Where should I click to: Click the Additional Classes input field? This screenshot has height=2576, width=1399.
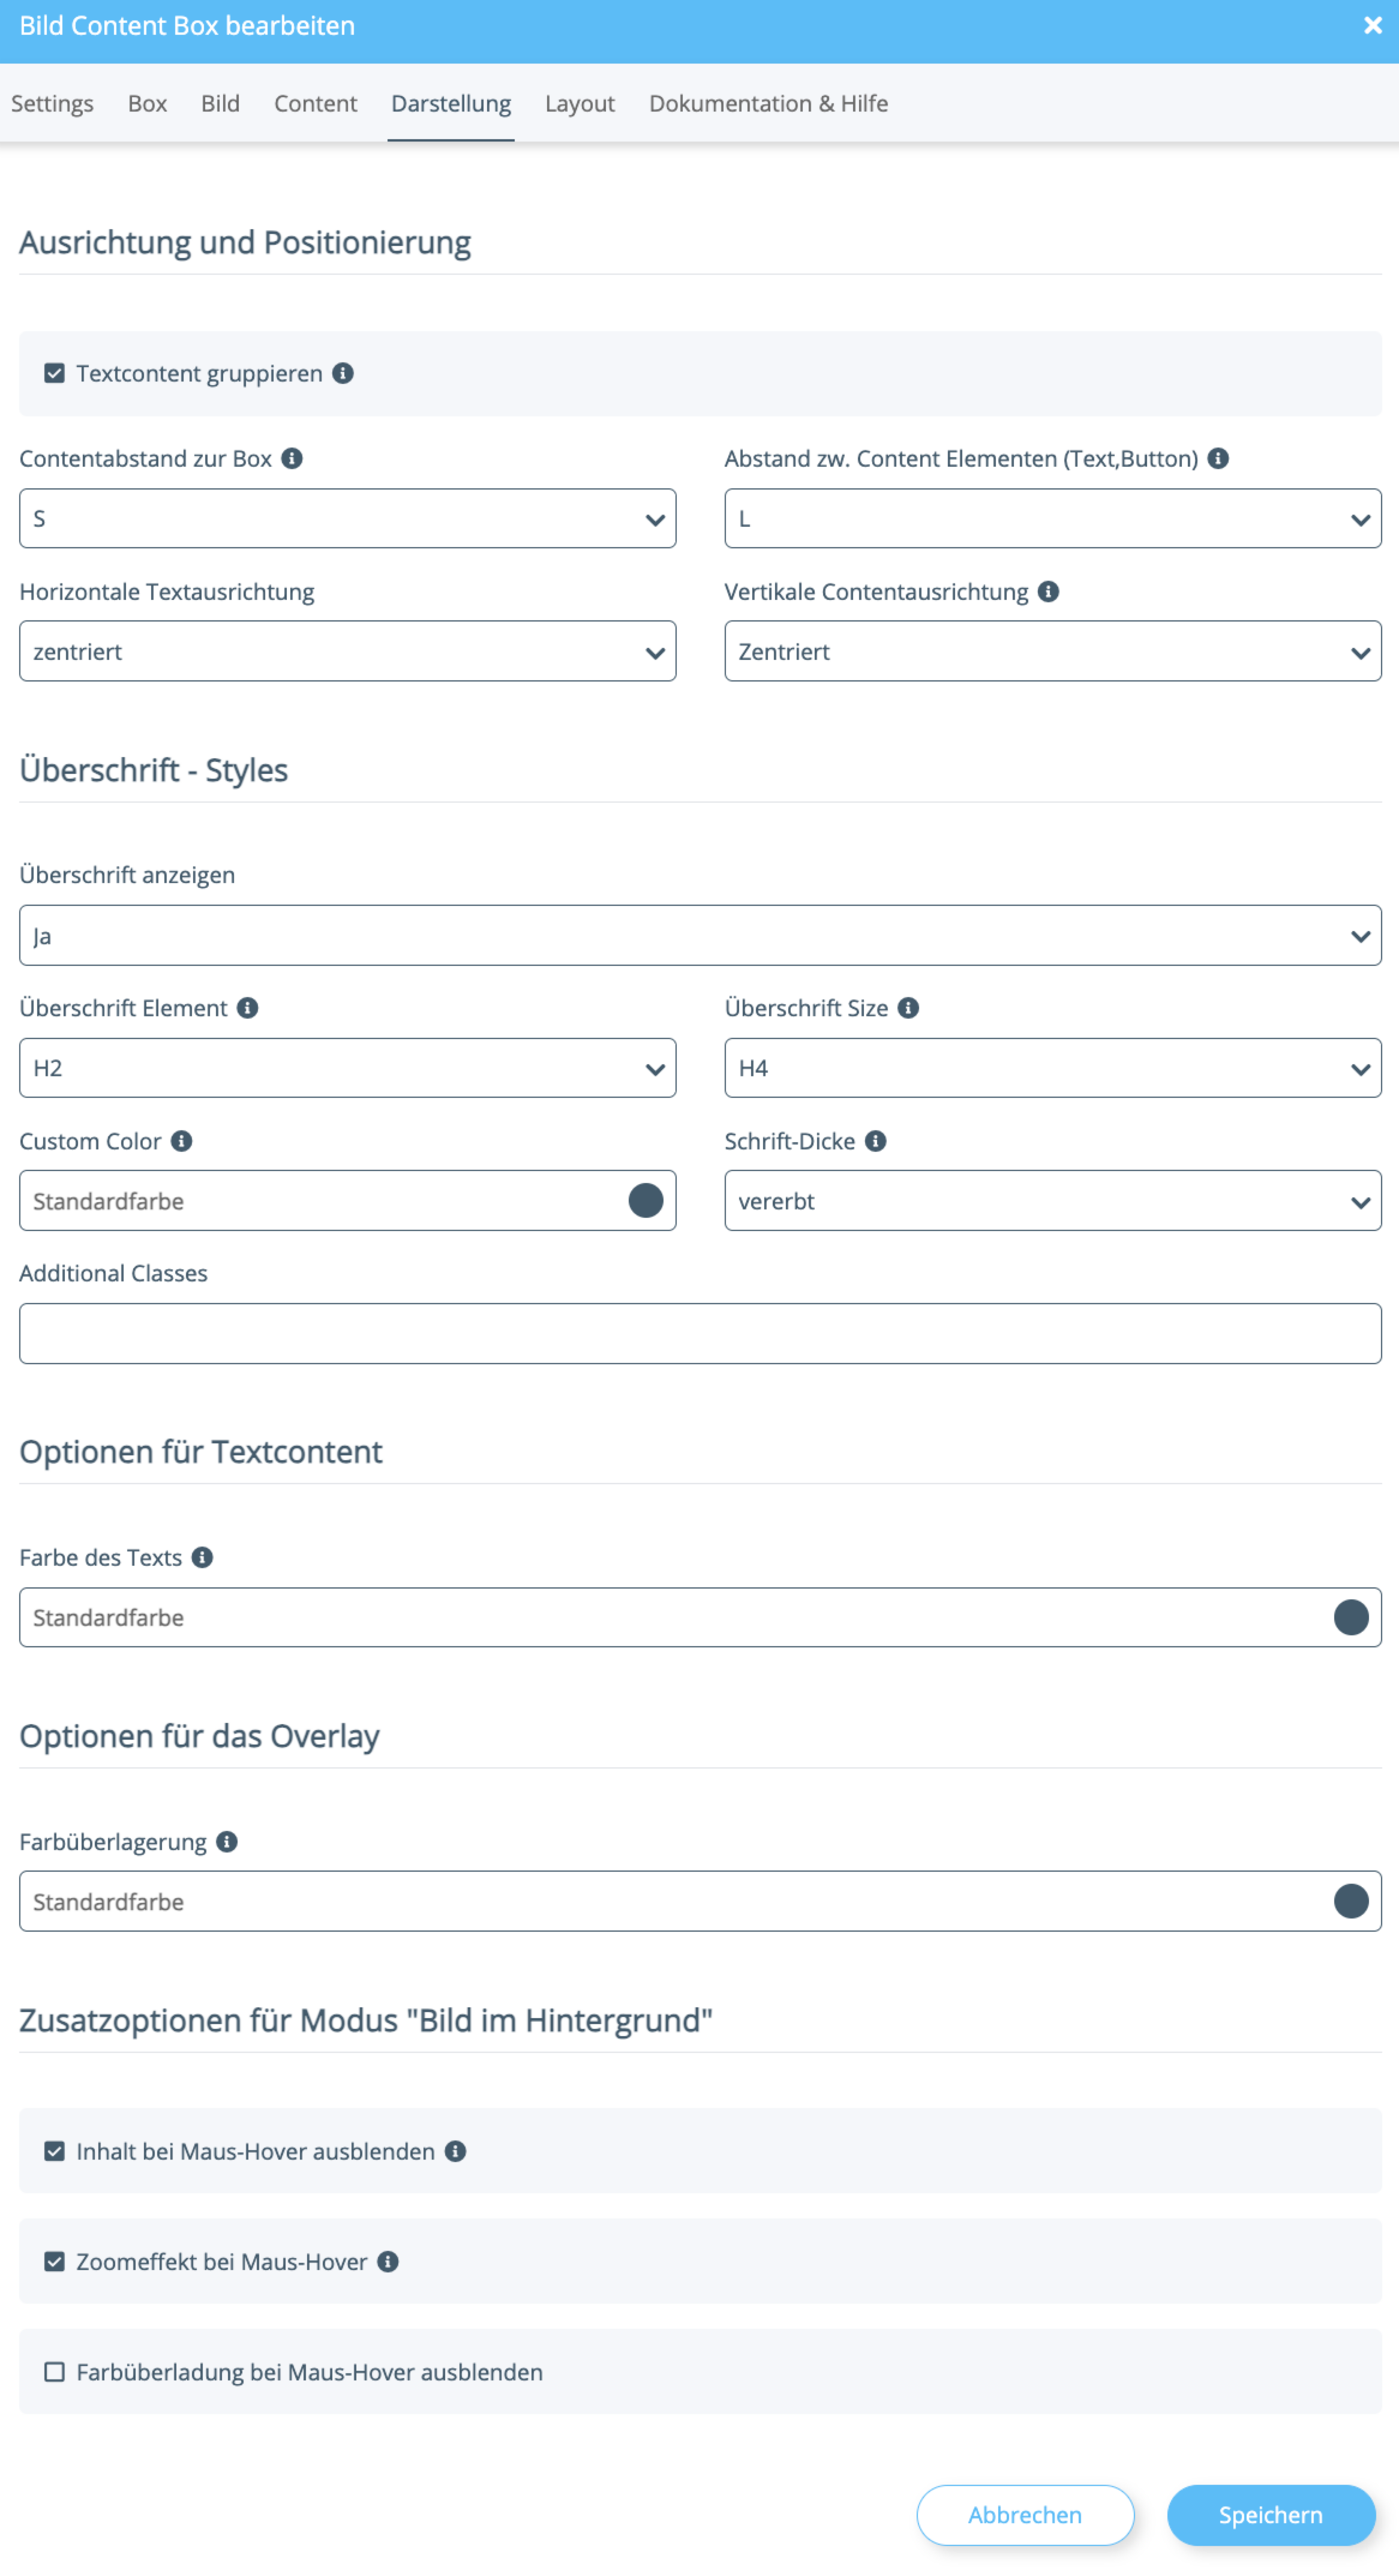click(x=699, y=1333)
